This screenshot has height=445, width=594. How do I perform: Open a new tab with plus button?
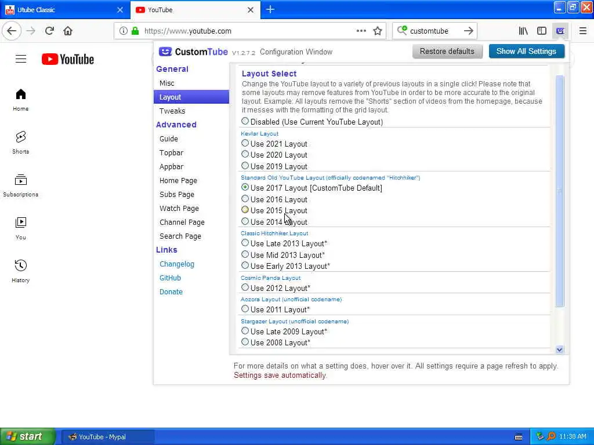click(x=270, y=9)
